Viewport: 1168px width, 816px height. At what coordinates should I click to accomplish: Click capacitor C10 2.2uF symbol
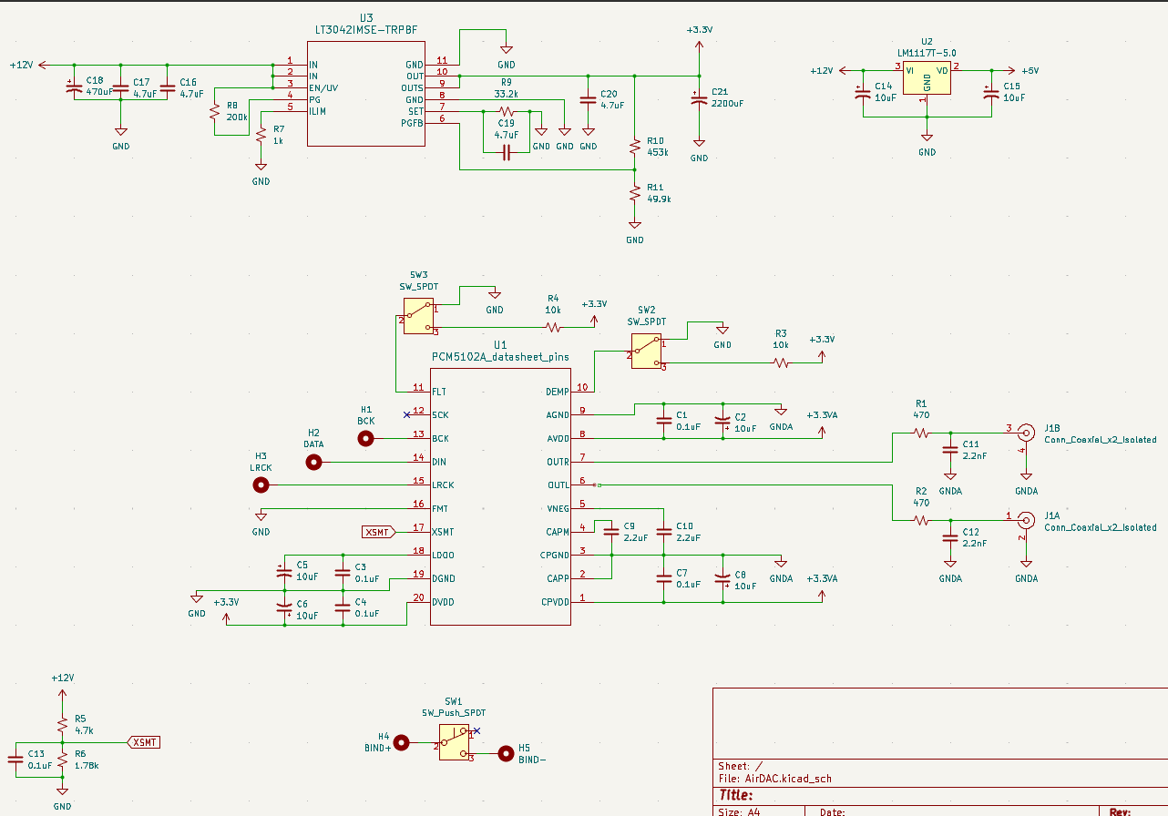[664, 532]
